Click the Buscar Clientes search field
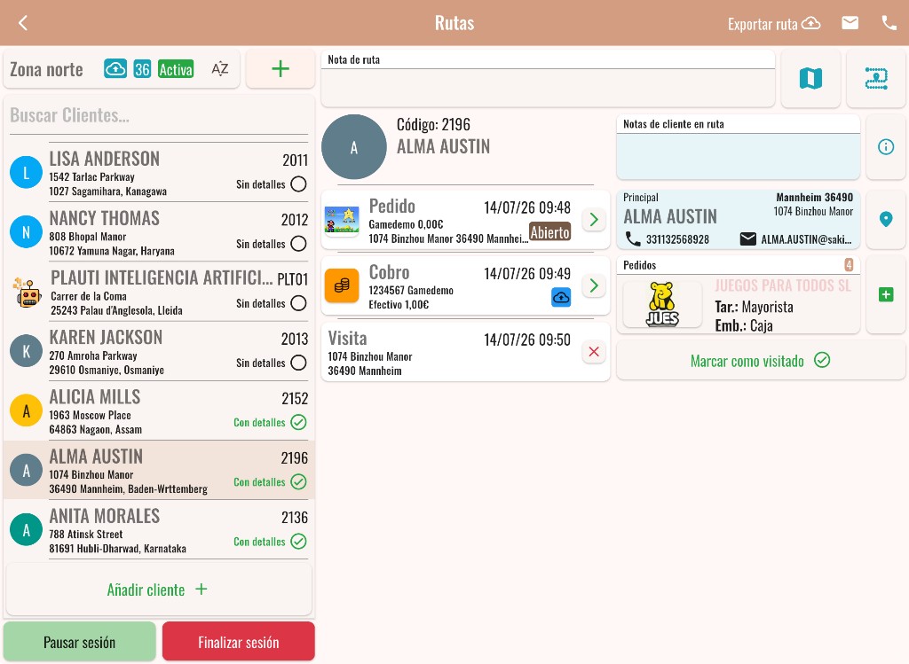The image size is (909, 664). (x=159, y=115)
